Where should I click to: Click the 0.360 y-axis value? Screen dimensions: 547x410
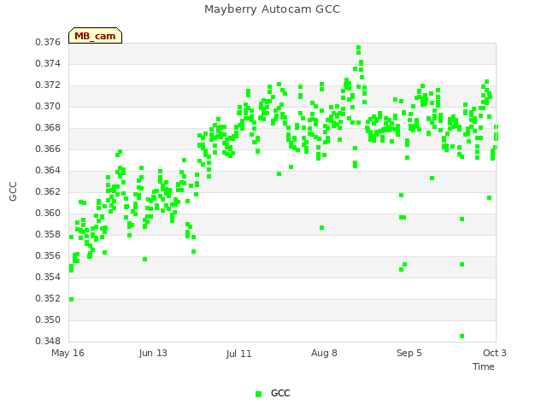pos(48,213)
